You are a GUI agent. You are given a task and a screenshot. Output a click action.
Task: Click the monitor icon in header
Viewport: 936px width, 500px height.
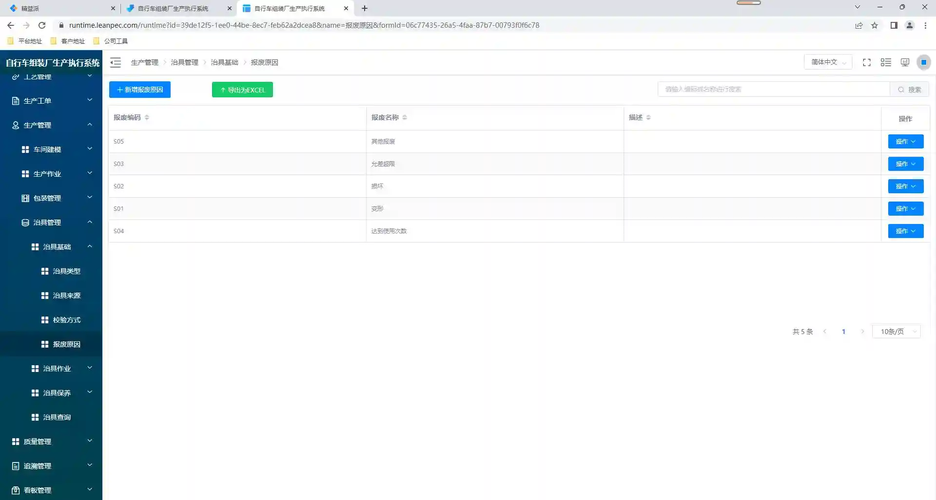coord(905,62)
